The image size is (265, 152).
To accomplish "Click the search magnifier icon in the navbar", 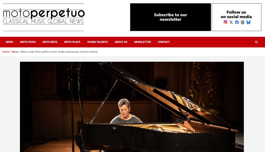I will (256, 42).
